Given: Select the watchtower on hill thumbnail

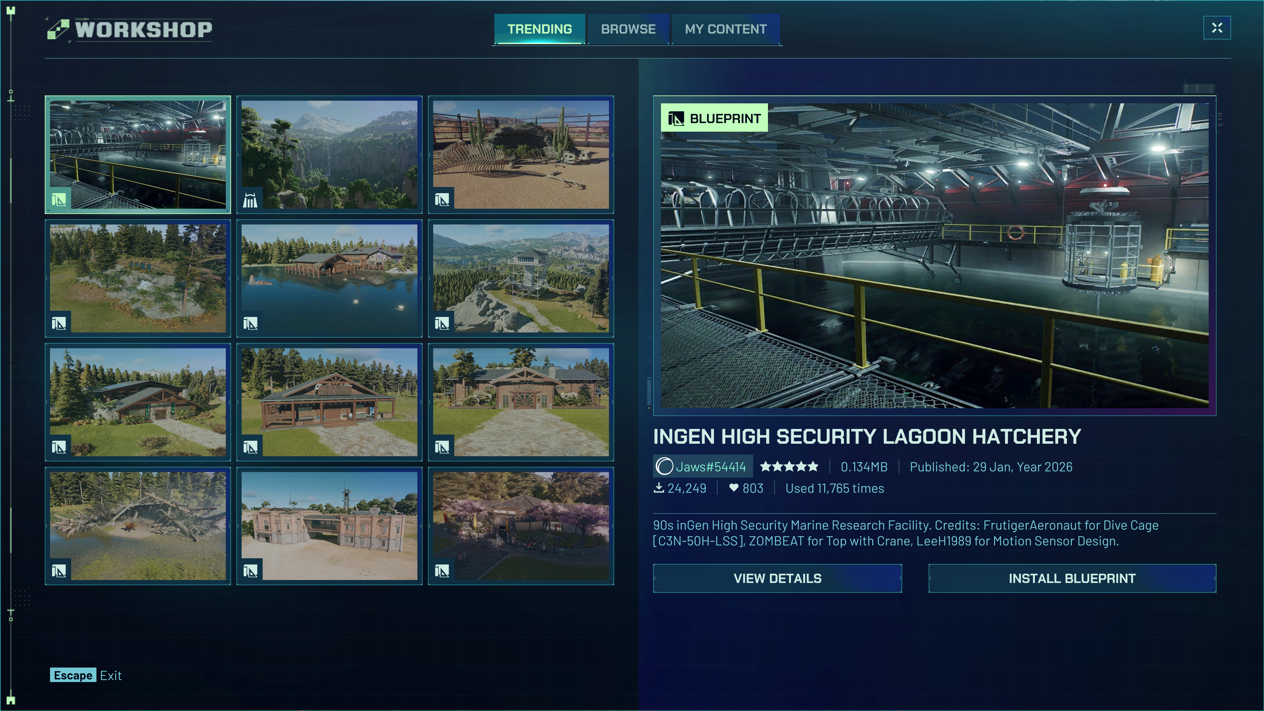Looking at the screenshot, I should 521,278.
